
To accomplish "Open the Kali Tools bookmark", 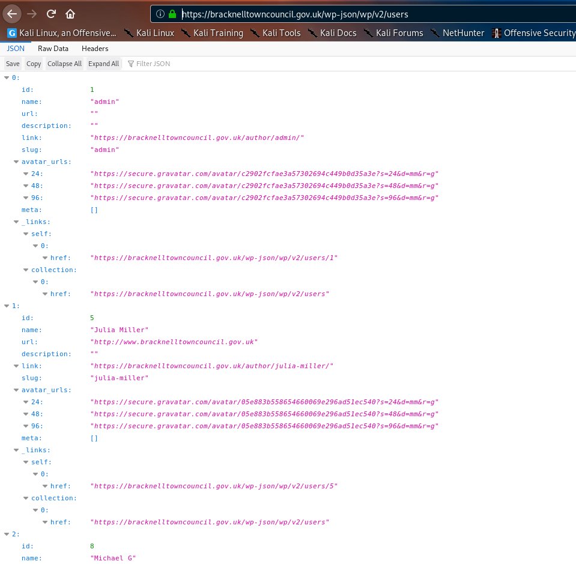I will click(x=275, y=33).
